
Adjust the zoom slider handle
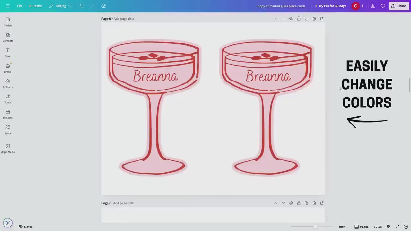tap(315, 227)
